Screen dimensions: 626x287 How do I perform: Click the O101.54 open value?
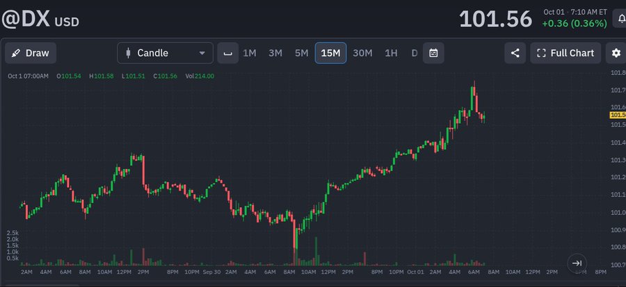(x=69, y=76)
